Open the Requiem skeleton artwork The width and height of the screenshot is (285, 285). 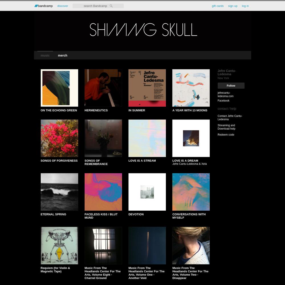60,246
